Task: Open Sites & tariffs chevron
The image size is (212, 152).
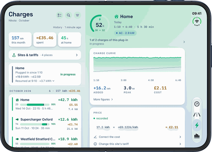Action: [x=77, y=55]
